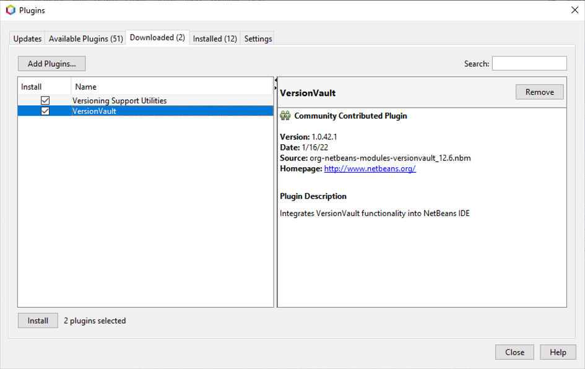The width and height of the screenshot is (585, 369).
Task: Collapse the details pane with the right split arrow
Action: [275, 88]
